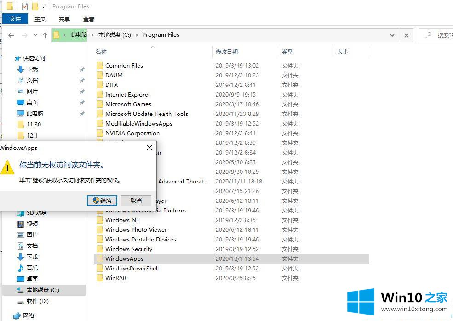Open pinned 桌面 in quick access
The image size is (453, 321).
tap(32, 102)
